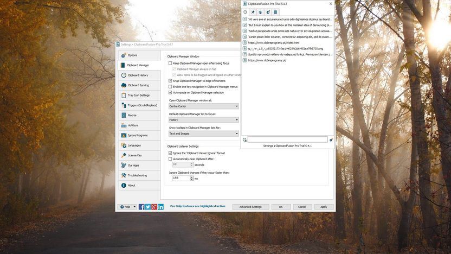Switch to the History clock tab in Clipboard Manager
This screenshot has height=254, width=451.
click(x=246, y=12)
